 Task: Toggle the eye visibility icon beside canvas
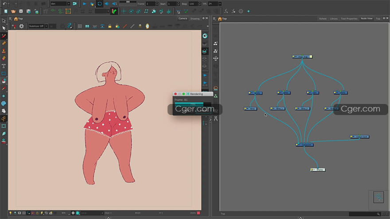coord(205,36)
